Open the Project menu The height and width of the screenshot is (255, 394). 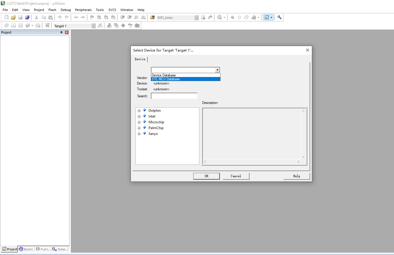point(39,10)
